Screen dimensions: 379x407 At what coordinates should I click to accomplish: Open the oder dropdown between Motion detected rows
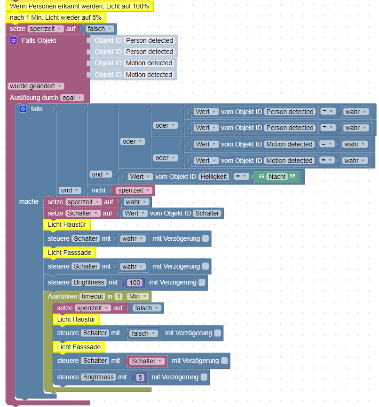tap(166, 158)
